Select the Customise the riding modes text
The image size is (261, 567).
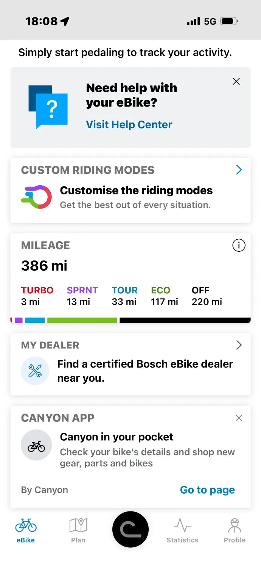point(136,190)
